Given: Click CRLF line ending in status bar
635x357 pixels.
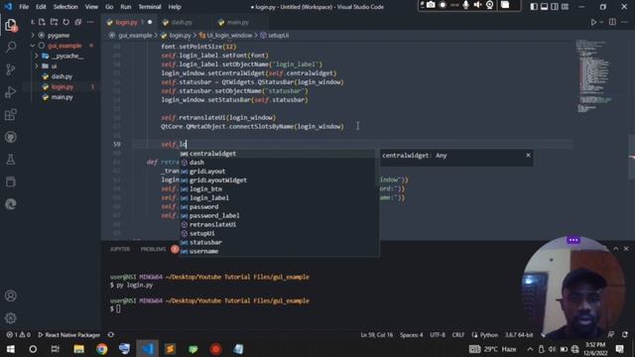Looking at the screenshot, I should 458,335.
